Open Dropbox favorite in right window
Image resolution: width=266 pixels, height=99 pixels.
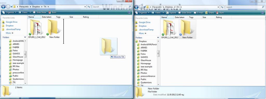point(143,26)
